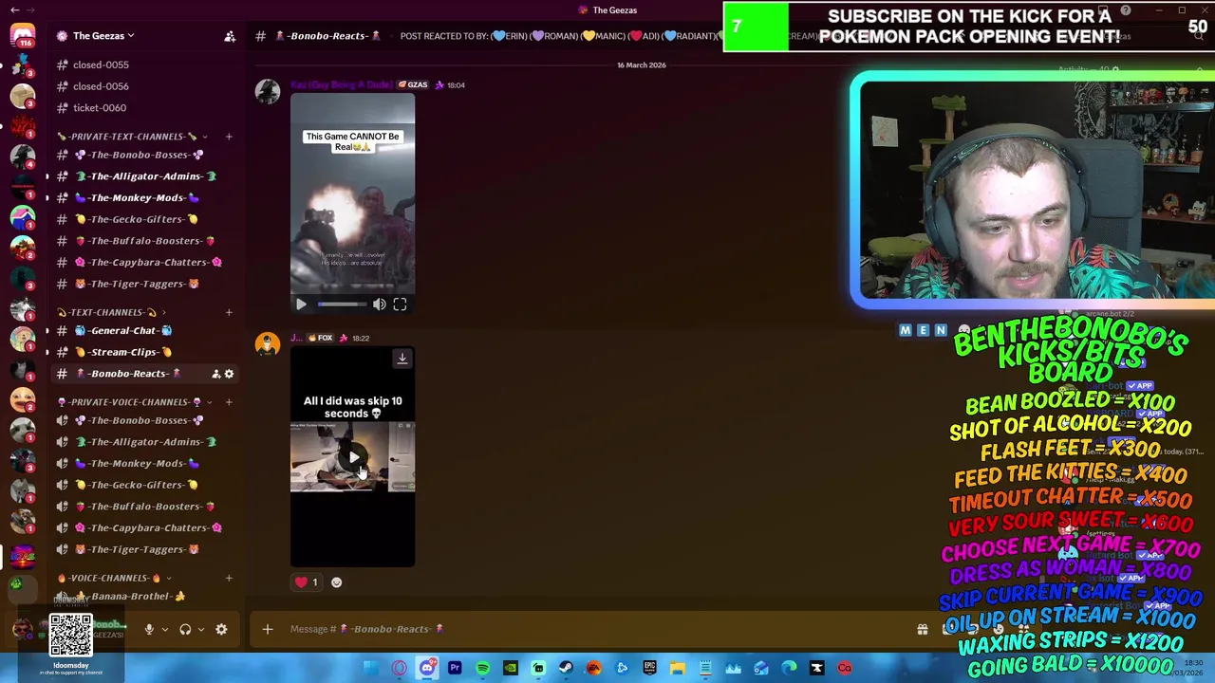The width and height of the screenshot is (1215, 683).
Task: Open user settings gear icon
Action: click(221, 629)
